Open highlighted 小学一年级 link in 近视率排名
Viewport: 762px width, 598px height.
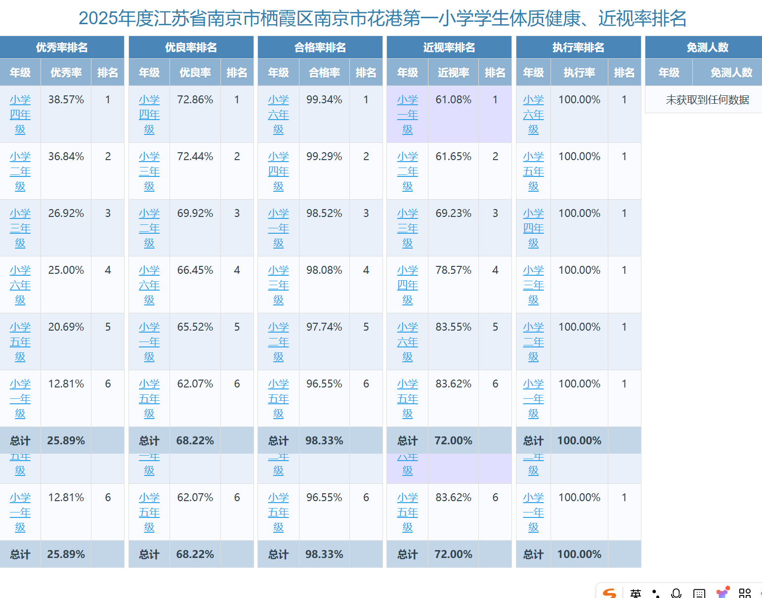407,114
